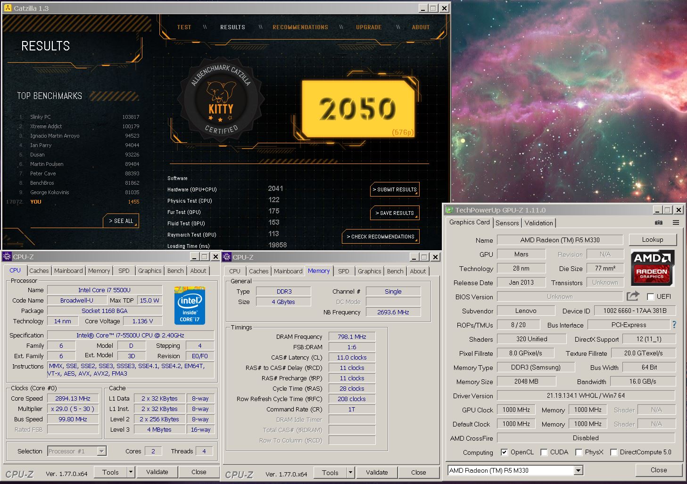Screen dimensions: 687x484
Task: Click the GPU-Z screenshot camera icon
Action: pos(659,222)
